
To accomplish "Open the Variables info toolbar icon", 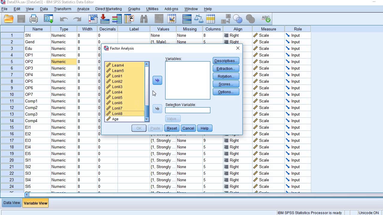I will pos(117,19).
